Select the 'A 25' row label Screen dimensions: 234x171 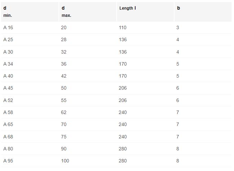pos(8,39)
